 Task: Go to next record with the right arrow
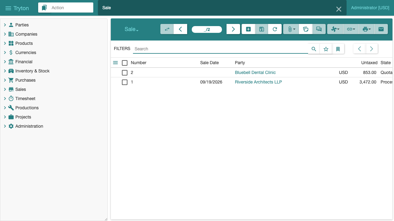tap(233, 29)
